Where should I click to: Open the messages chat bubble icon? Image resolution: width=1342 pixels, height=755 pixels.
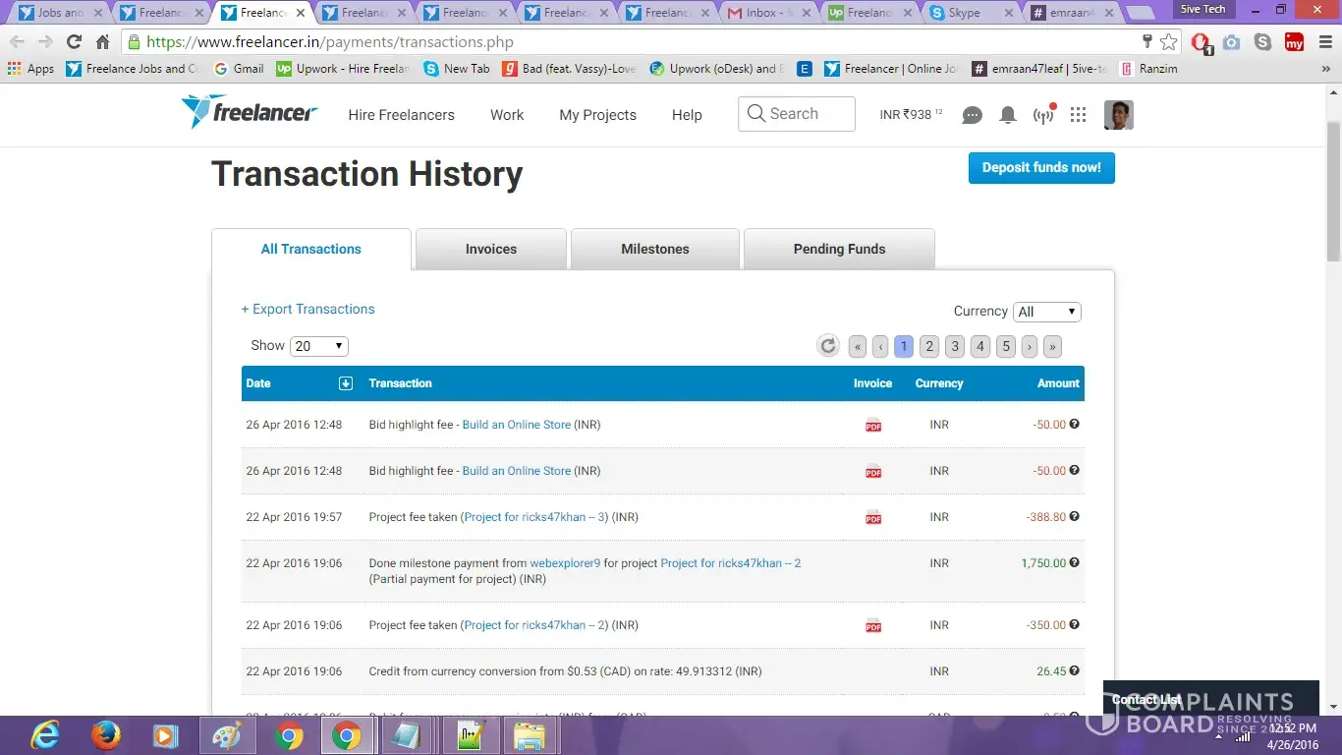972,115
